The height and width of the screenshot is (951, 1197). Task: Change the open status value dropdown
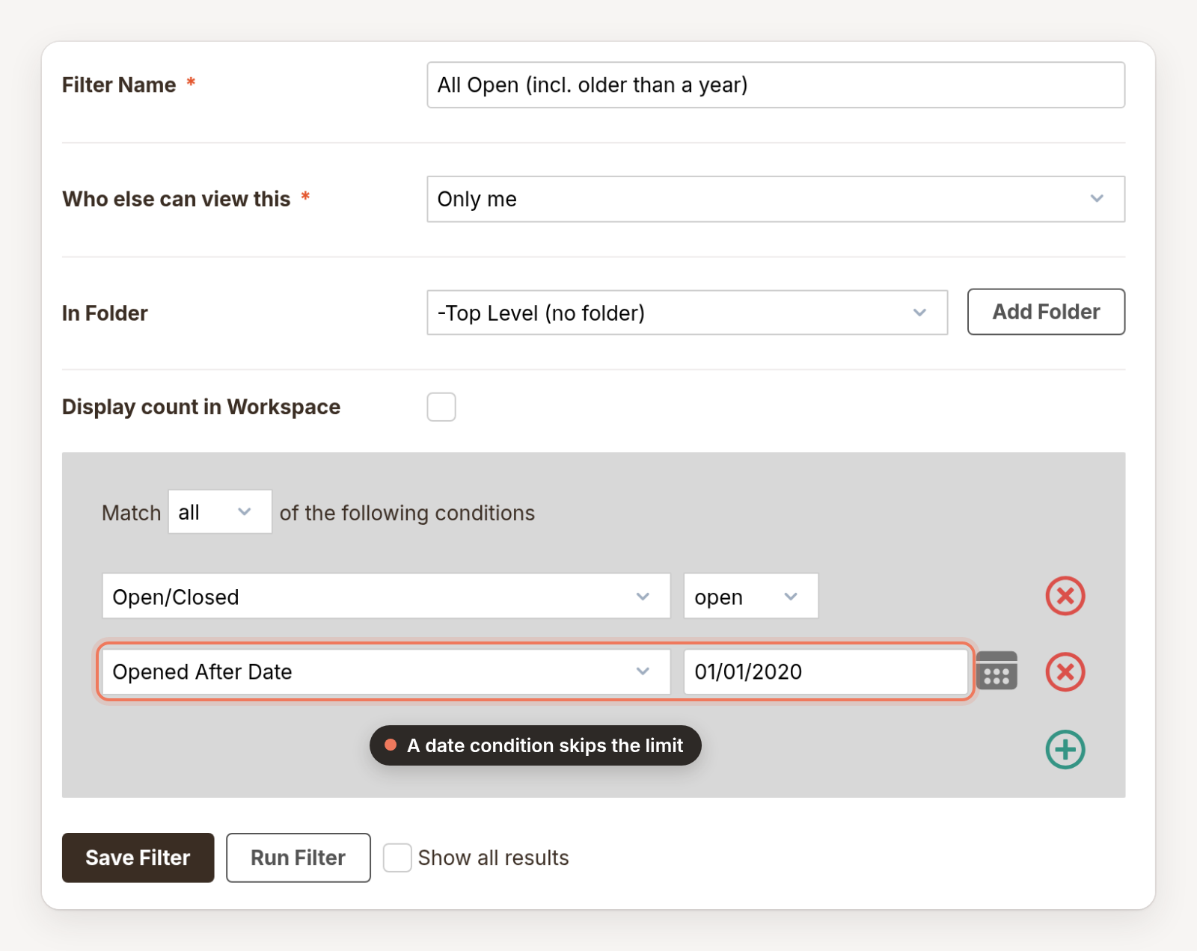pos(751,597)
